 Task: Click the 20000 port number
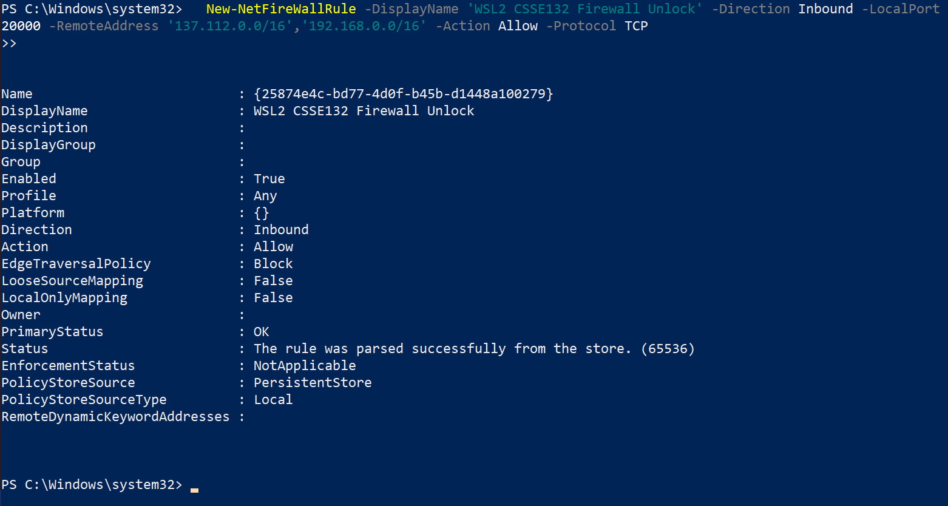(x=21, y=26)
